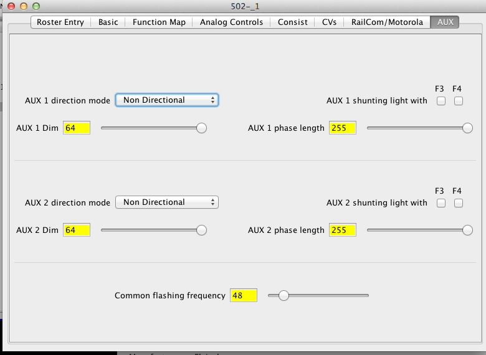
Task: Open the Consist tab
Action: pos(293,22)
